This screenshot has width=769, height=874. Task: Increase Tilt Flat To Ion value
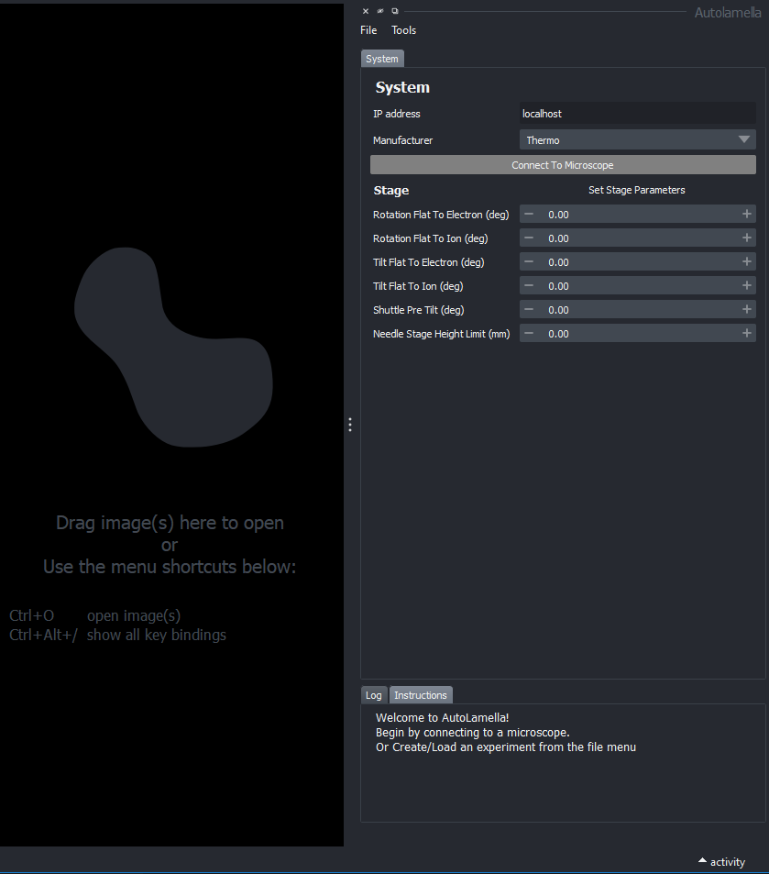(747, 285)
